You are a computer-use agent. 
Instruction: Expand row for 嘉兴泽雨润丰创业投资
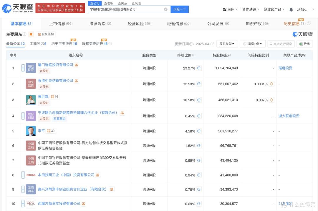pos(23,189)
